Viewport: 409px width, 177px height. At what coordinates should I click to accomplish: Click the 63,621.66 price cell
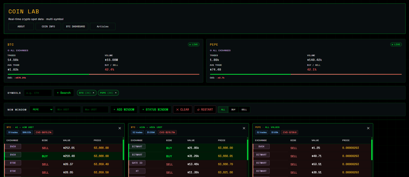[225, 173]
